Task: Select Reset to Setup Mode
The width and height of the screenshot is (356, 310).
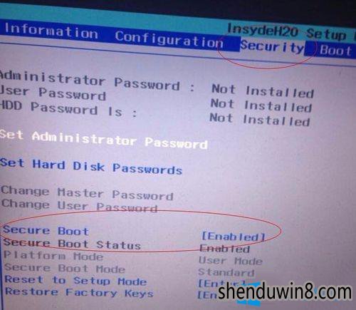Action: 75,280
